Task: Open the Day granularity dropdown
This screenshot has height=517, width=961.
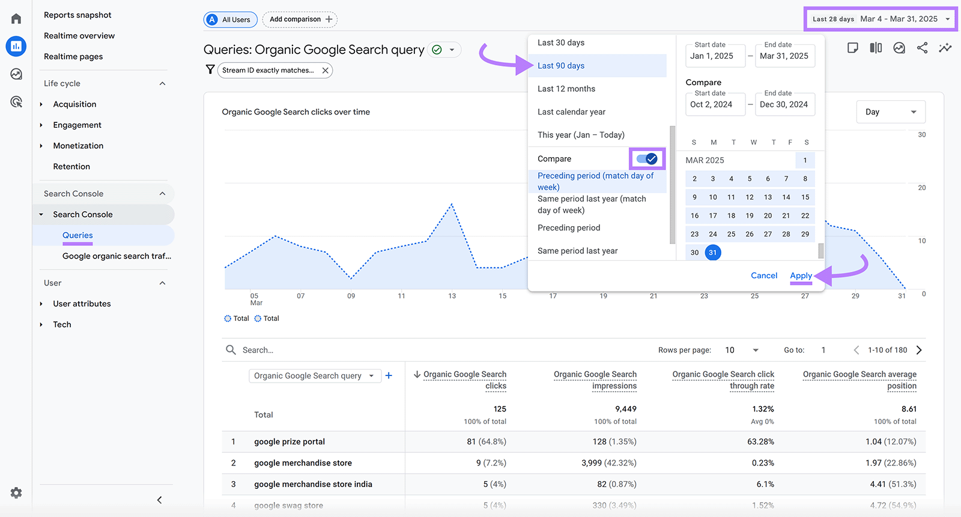Action: pyautogui.click(x=891, y=112)
